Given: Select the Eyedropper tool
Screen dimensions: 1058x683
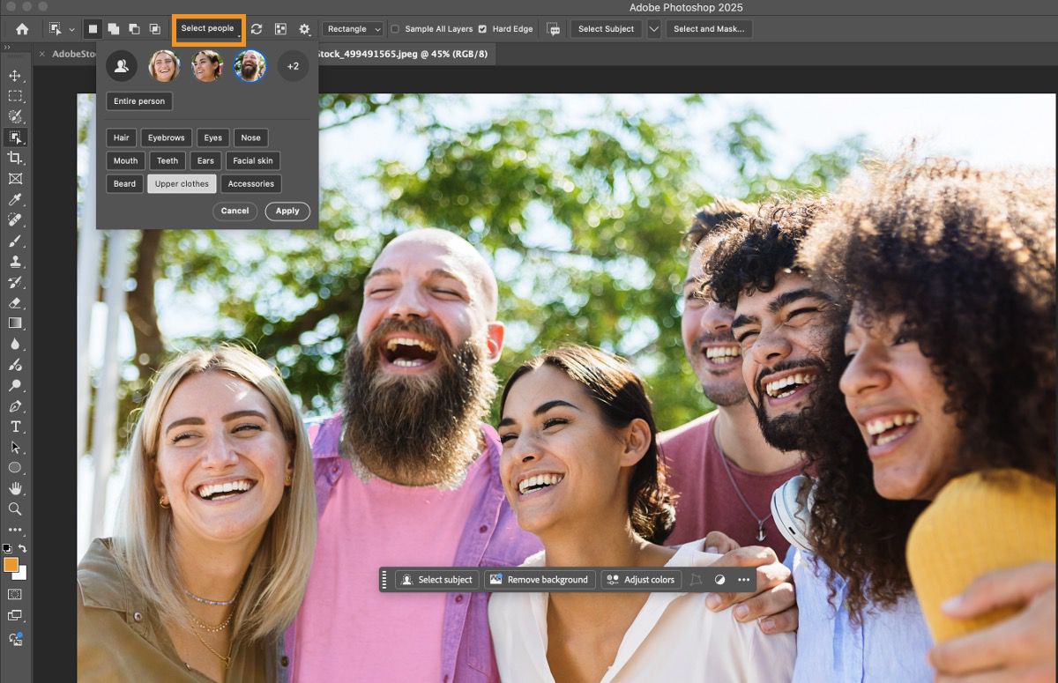Looking at the screenshot, I should (x=16, y=199).
